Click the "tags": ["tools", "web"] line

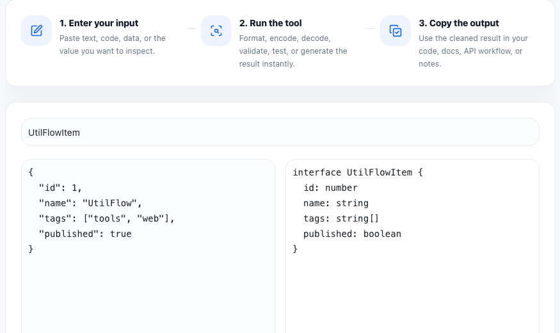coord(106,218)
